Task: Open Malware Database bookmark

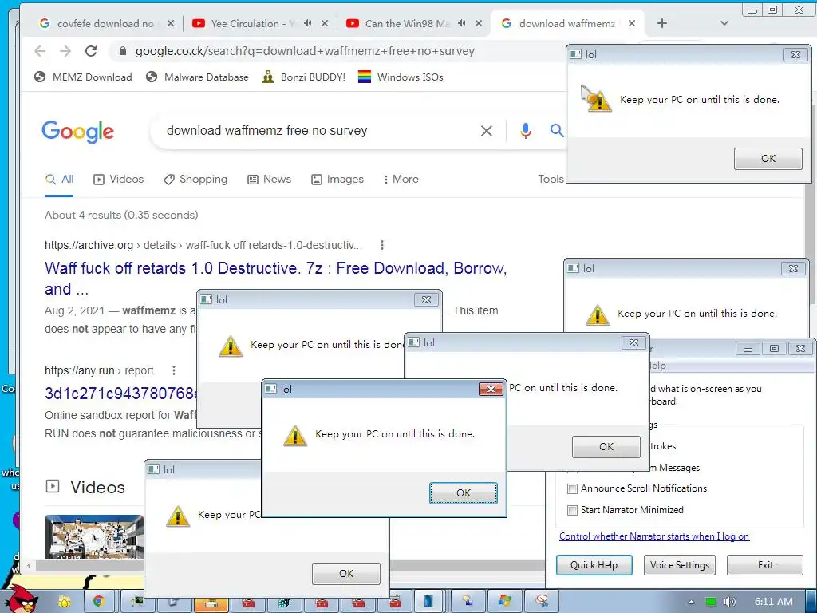Action: [197, 77]
